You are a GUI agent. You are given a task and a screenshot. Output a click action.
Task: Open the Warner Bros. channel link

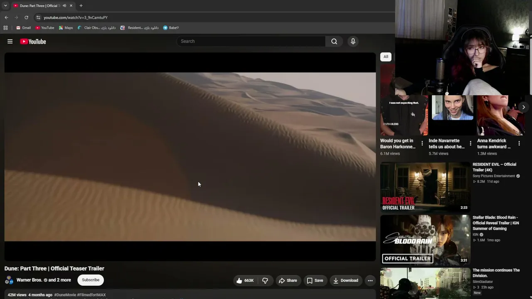pyautogui.click(x=30, y=280)
